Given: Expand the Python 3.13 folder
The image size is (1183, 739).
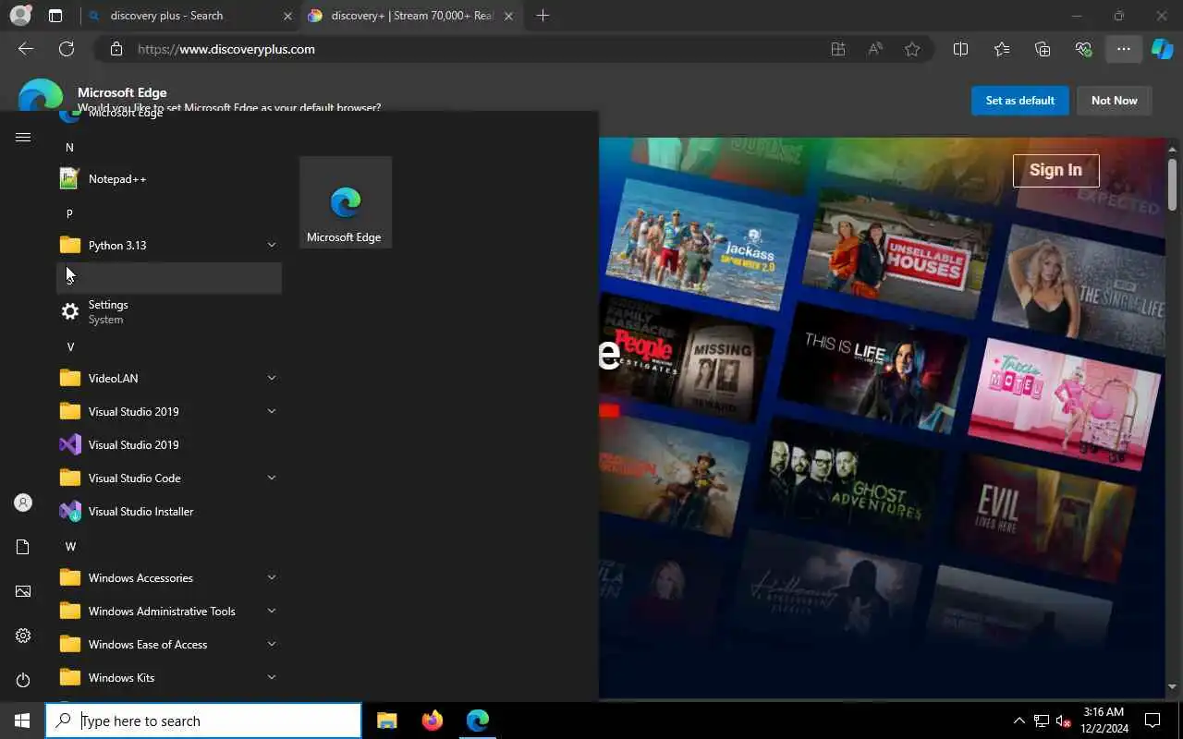Looking at the screenshot, I should (x=169, y=245).
